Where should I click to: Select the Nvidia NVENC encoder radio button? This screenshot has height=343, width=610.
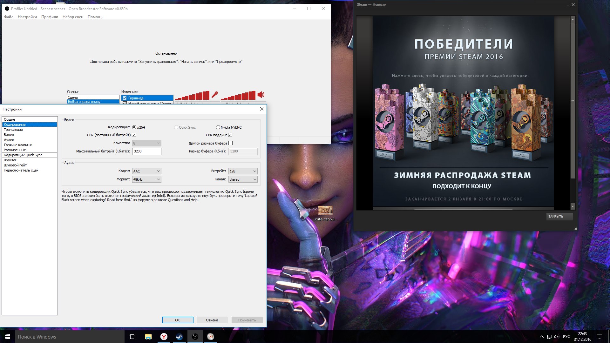tap(218, 127)
